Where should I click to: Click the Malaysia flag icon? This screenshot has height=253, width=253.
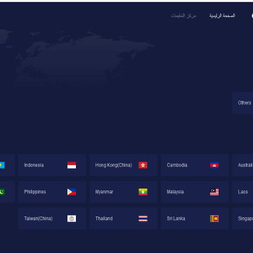tap(214, 192)
